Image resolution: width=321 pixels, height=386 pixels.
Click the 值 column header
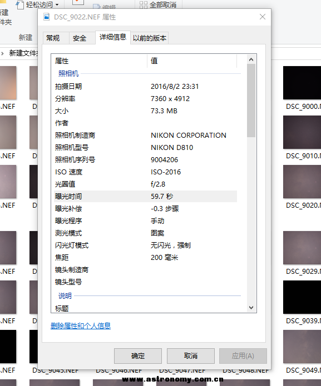192,61
